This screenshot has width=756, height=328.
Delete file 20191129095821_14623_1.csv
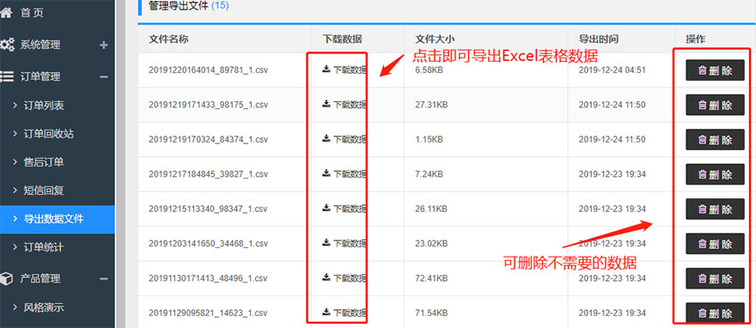715,313
